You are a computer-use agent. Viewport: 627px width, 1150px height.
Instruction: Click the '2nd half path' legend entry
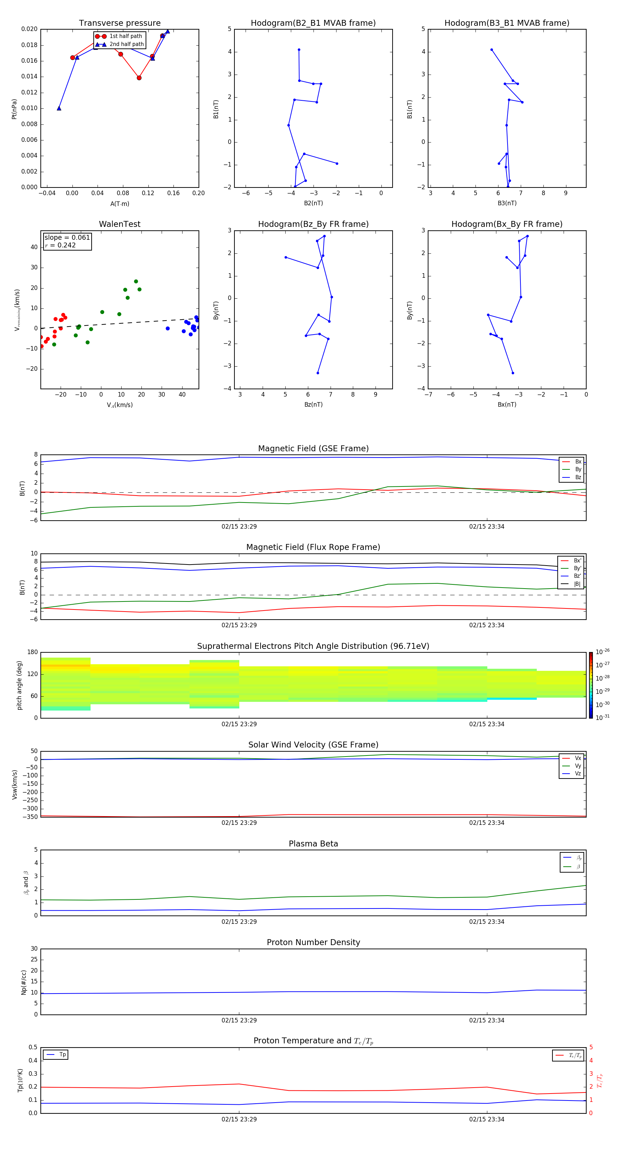click(119, 44)
